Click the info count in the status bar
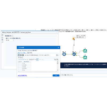107x107 pixels. coord(64,75)
